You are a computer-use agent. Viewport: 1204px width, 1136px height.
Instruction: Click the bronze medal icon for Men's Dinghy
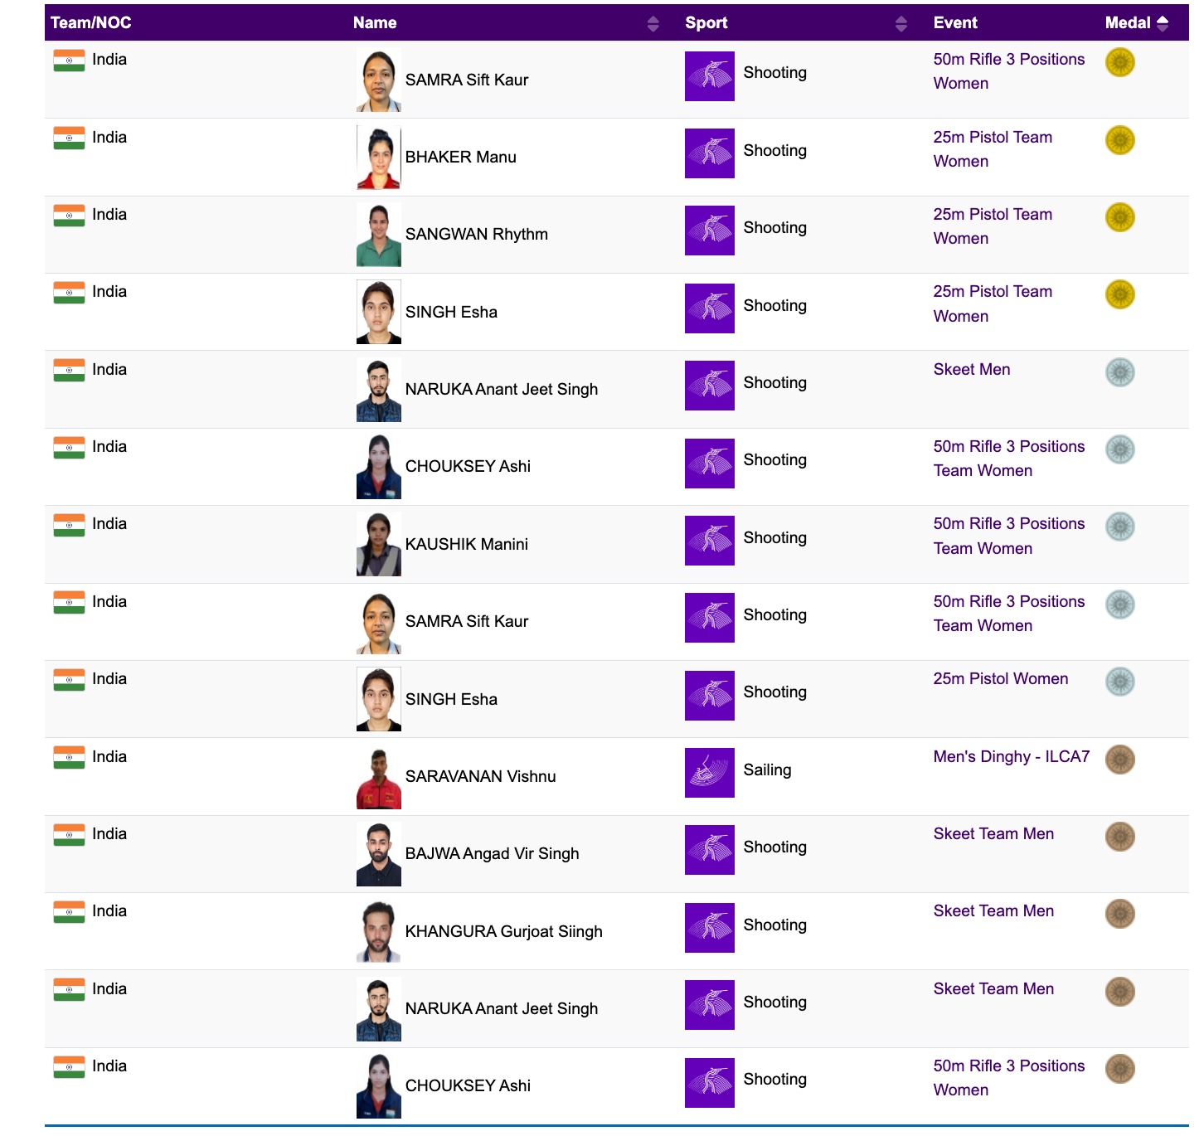coord(1119,760)
